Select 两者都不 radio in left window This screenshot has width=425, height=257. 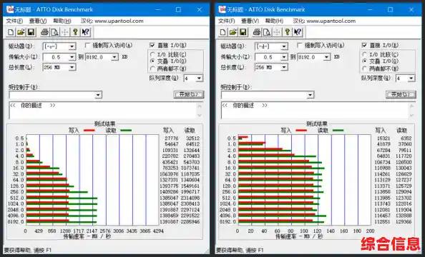pyautogui.click(x=152, y=68)
